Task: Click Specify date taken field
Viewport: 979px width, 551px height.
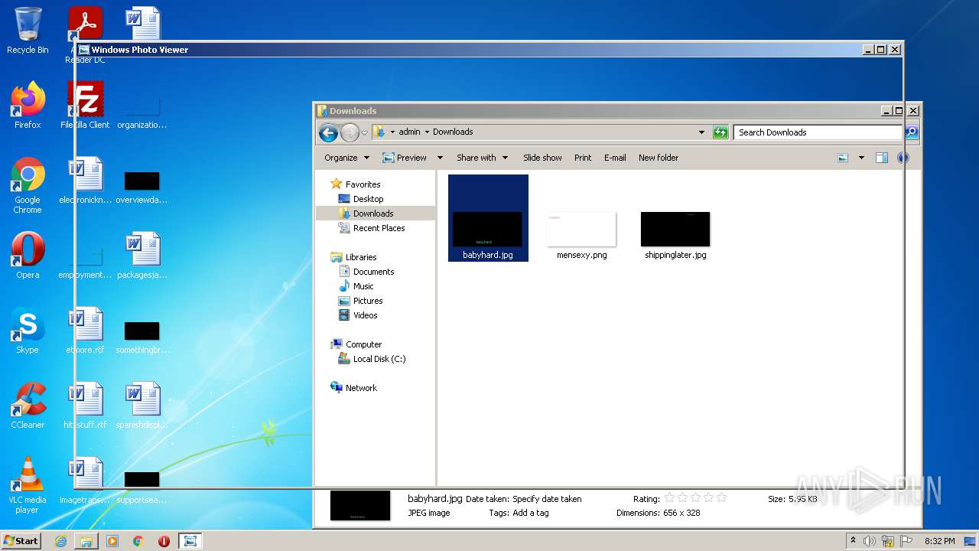Action: (x=547, y=499)
